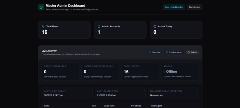Click the pulse icon in realtime events badge
Viewport: 240px width, 108px height.
click(167, 52)
